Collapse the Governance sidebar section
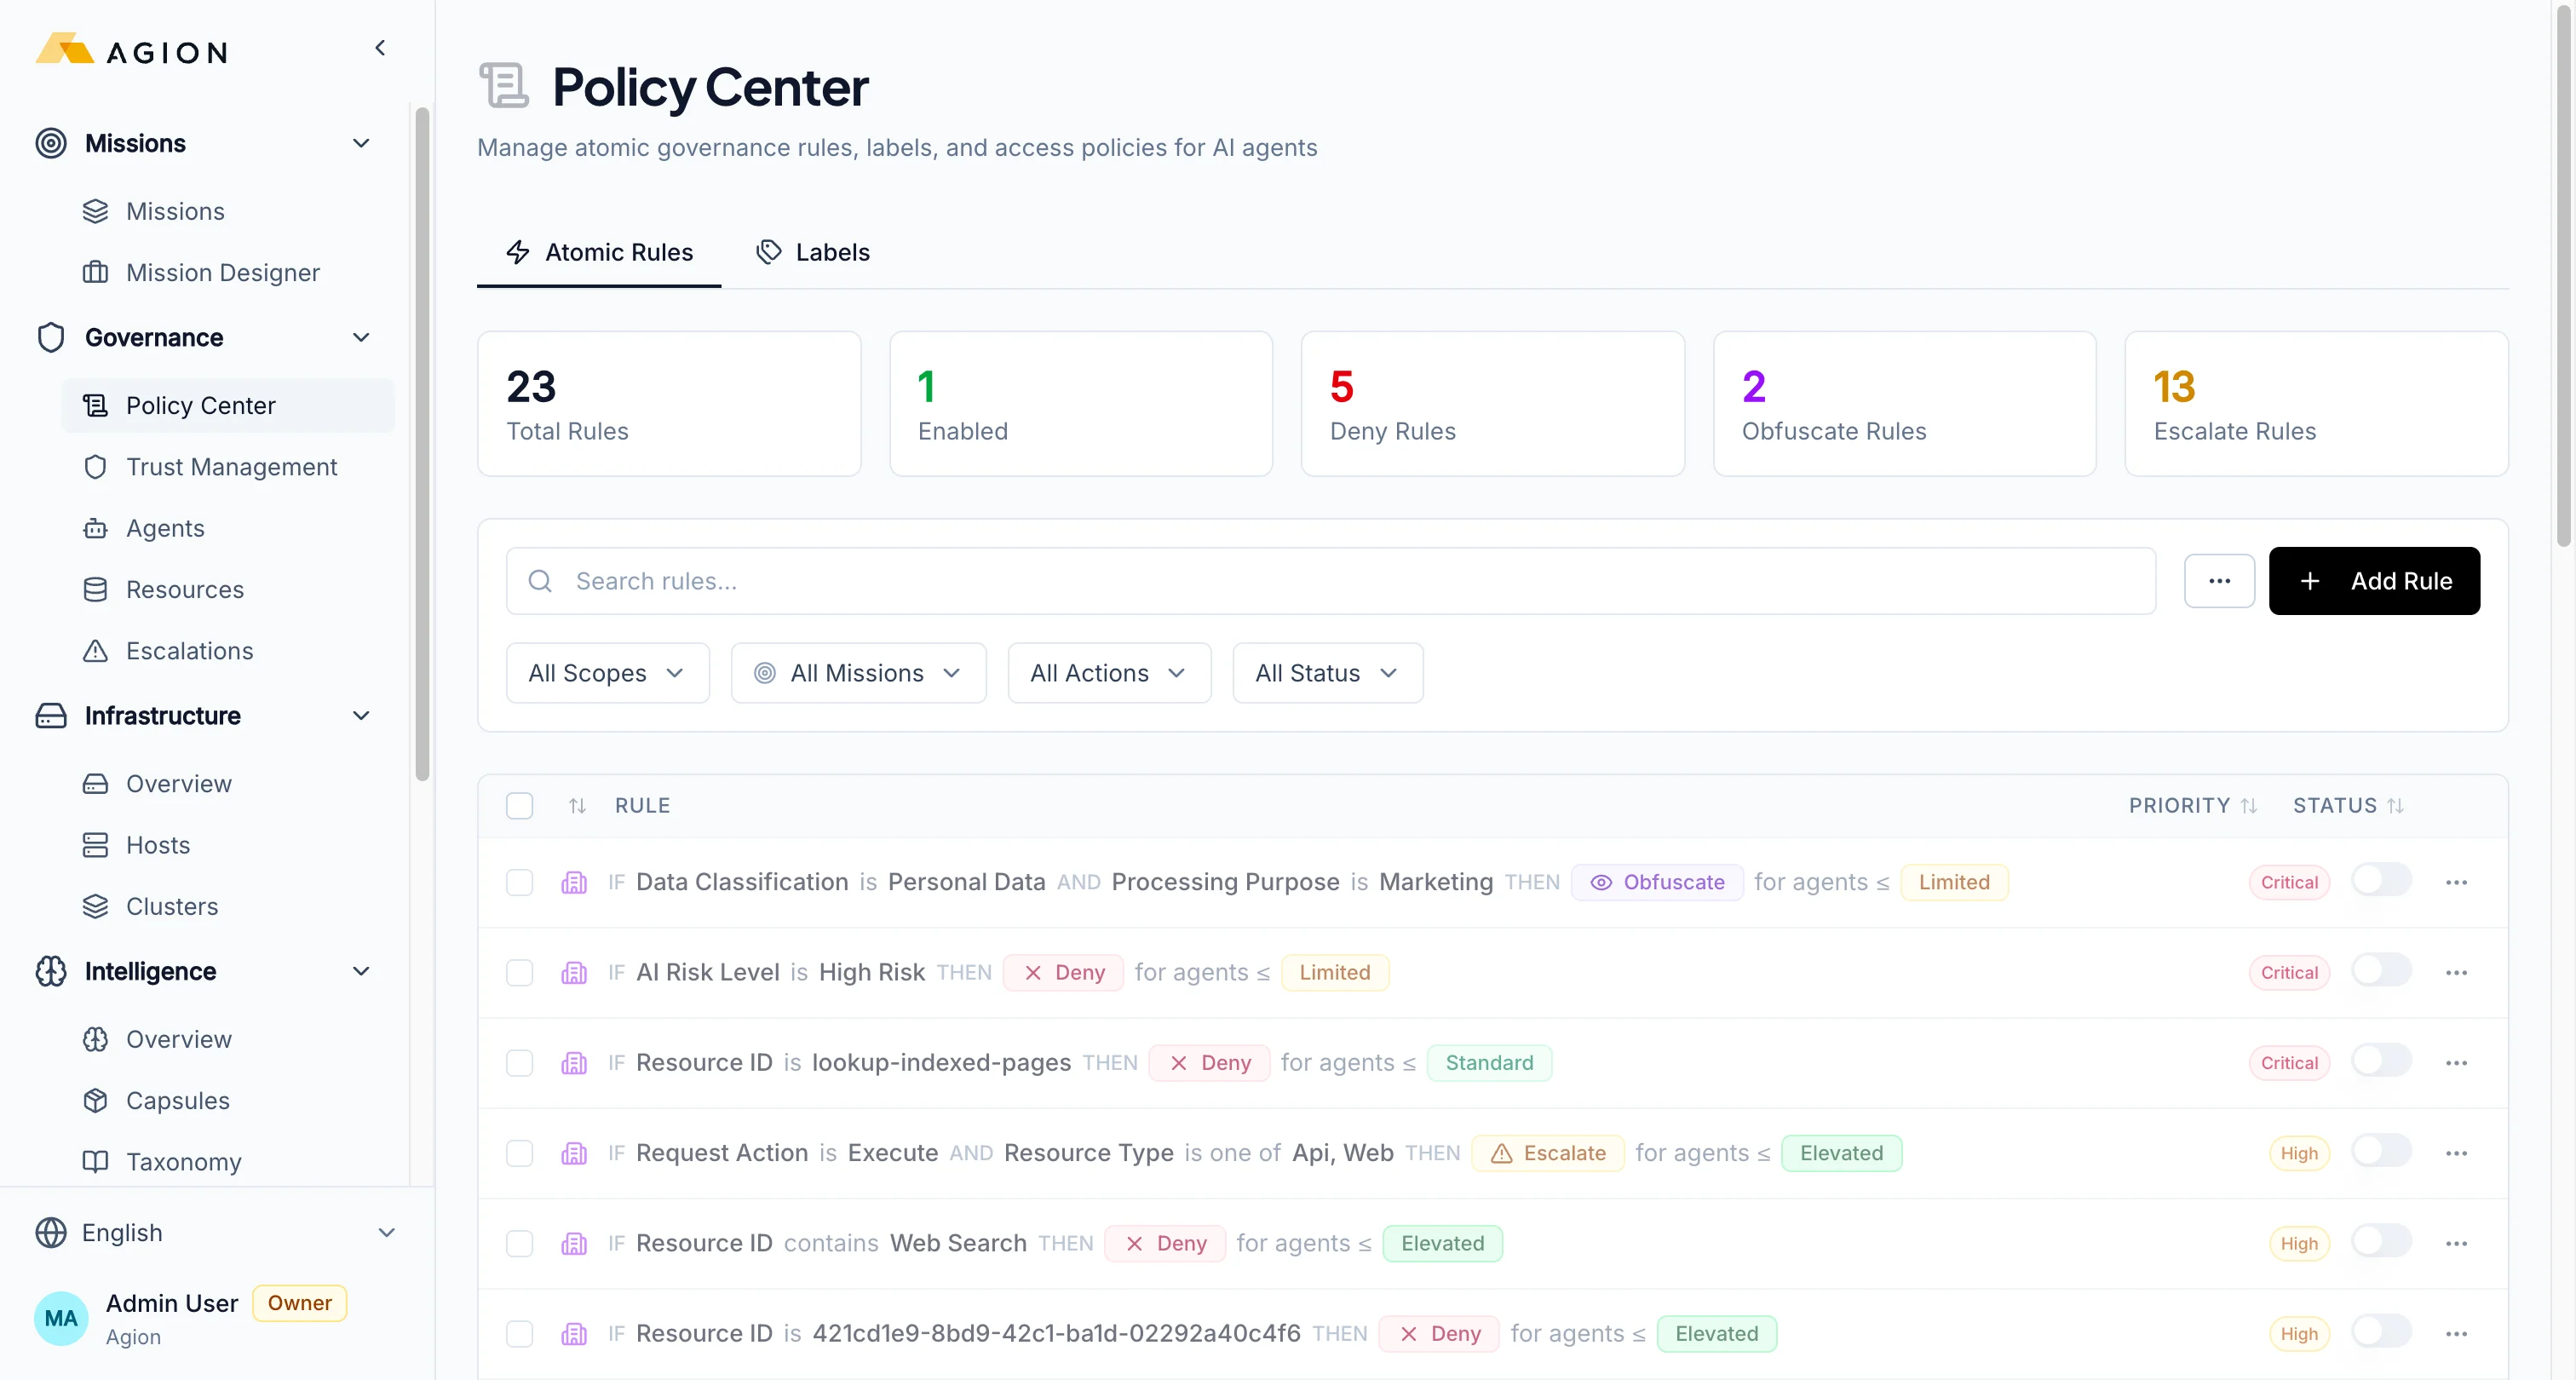2576x1380 pixels. [361, 337]
